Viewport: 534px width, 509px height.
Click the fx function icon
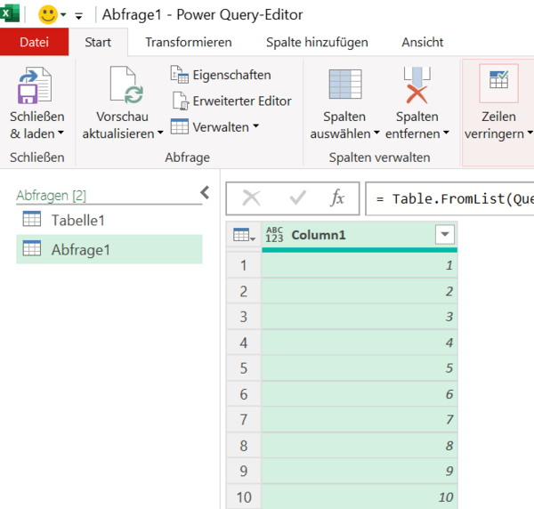pyautogui.click(x=337, y=198)
